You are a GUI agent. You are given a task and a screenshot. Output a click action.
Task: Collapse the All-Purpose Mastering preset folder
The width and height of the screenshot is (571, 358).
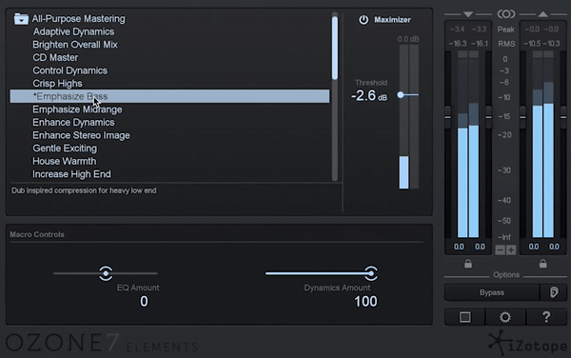click(x=21, y=19)
